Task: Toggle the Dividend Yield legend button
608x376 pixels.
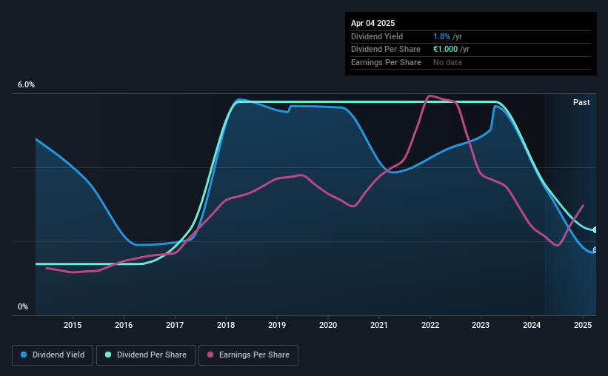Action: (x=53, y=355)
